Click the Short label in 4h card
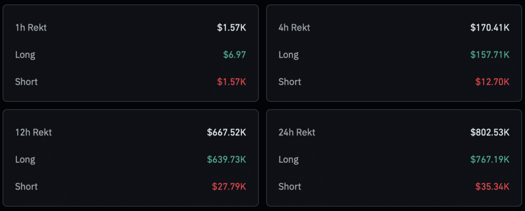 [x=290, y=82]
